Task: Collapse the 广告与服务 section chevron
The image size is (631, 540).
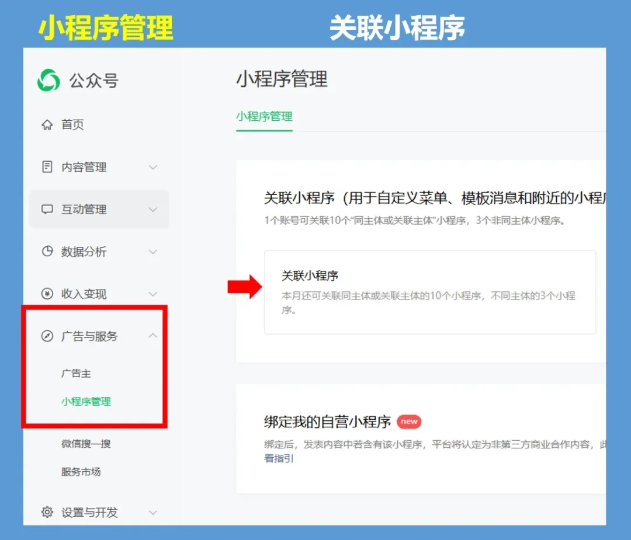Action: click(x=152, y=336)
